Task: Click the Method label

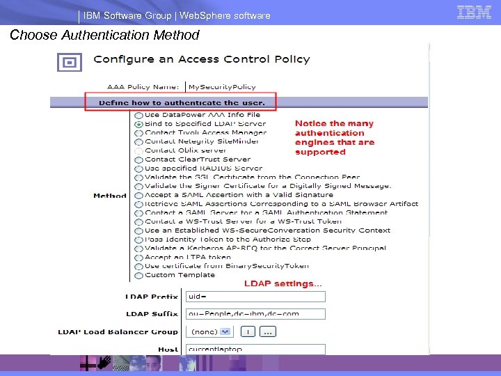Action: (x=110, y=196)
